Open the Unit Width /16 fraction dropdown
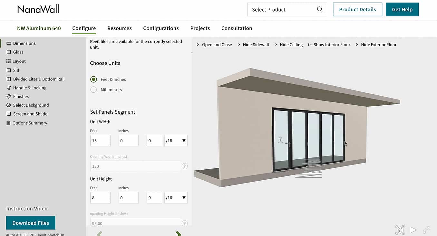 176,141
